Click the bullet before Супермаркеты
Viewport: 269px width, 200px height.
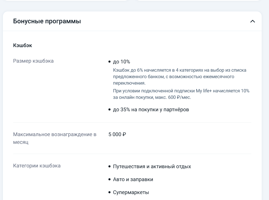110,192
